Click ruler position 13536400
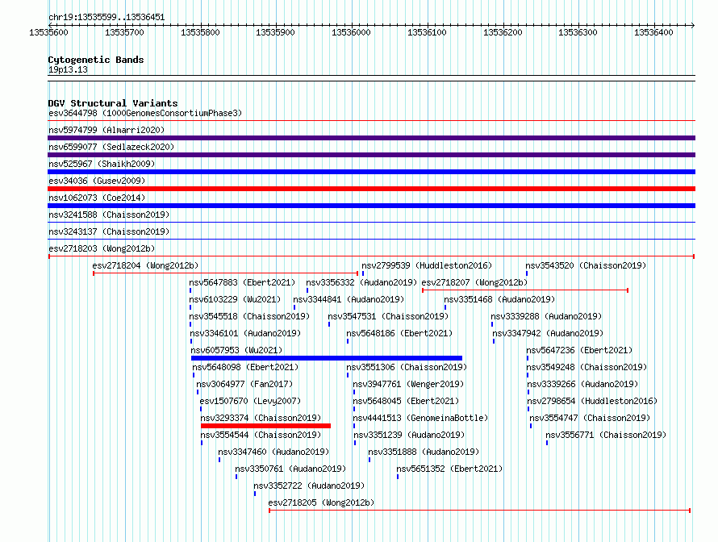The image size is (718, 542). click(x=653, y=32)
